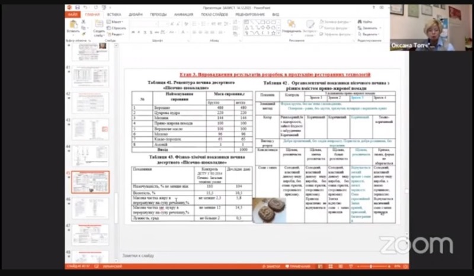Expand the Section (Раздел) dropdown
This screenshot has height=276, width=474.
118,34
